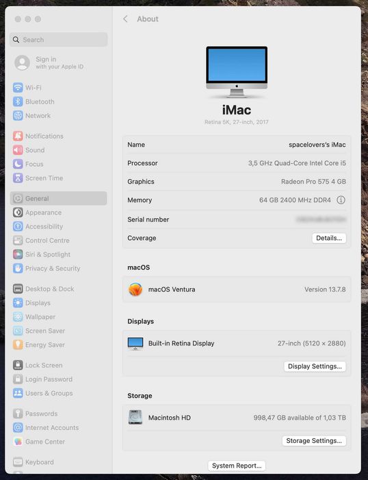Click the Radeon Pro 575 4 GB value

click(x=313, y=182)
